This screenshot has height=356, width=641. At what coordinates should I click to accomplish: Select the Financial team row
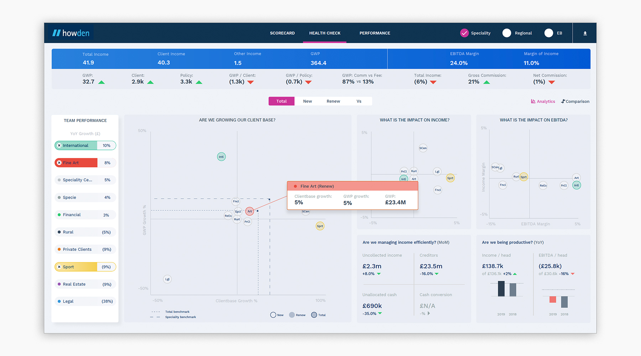pos(85,215)
